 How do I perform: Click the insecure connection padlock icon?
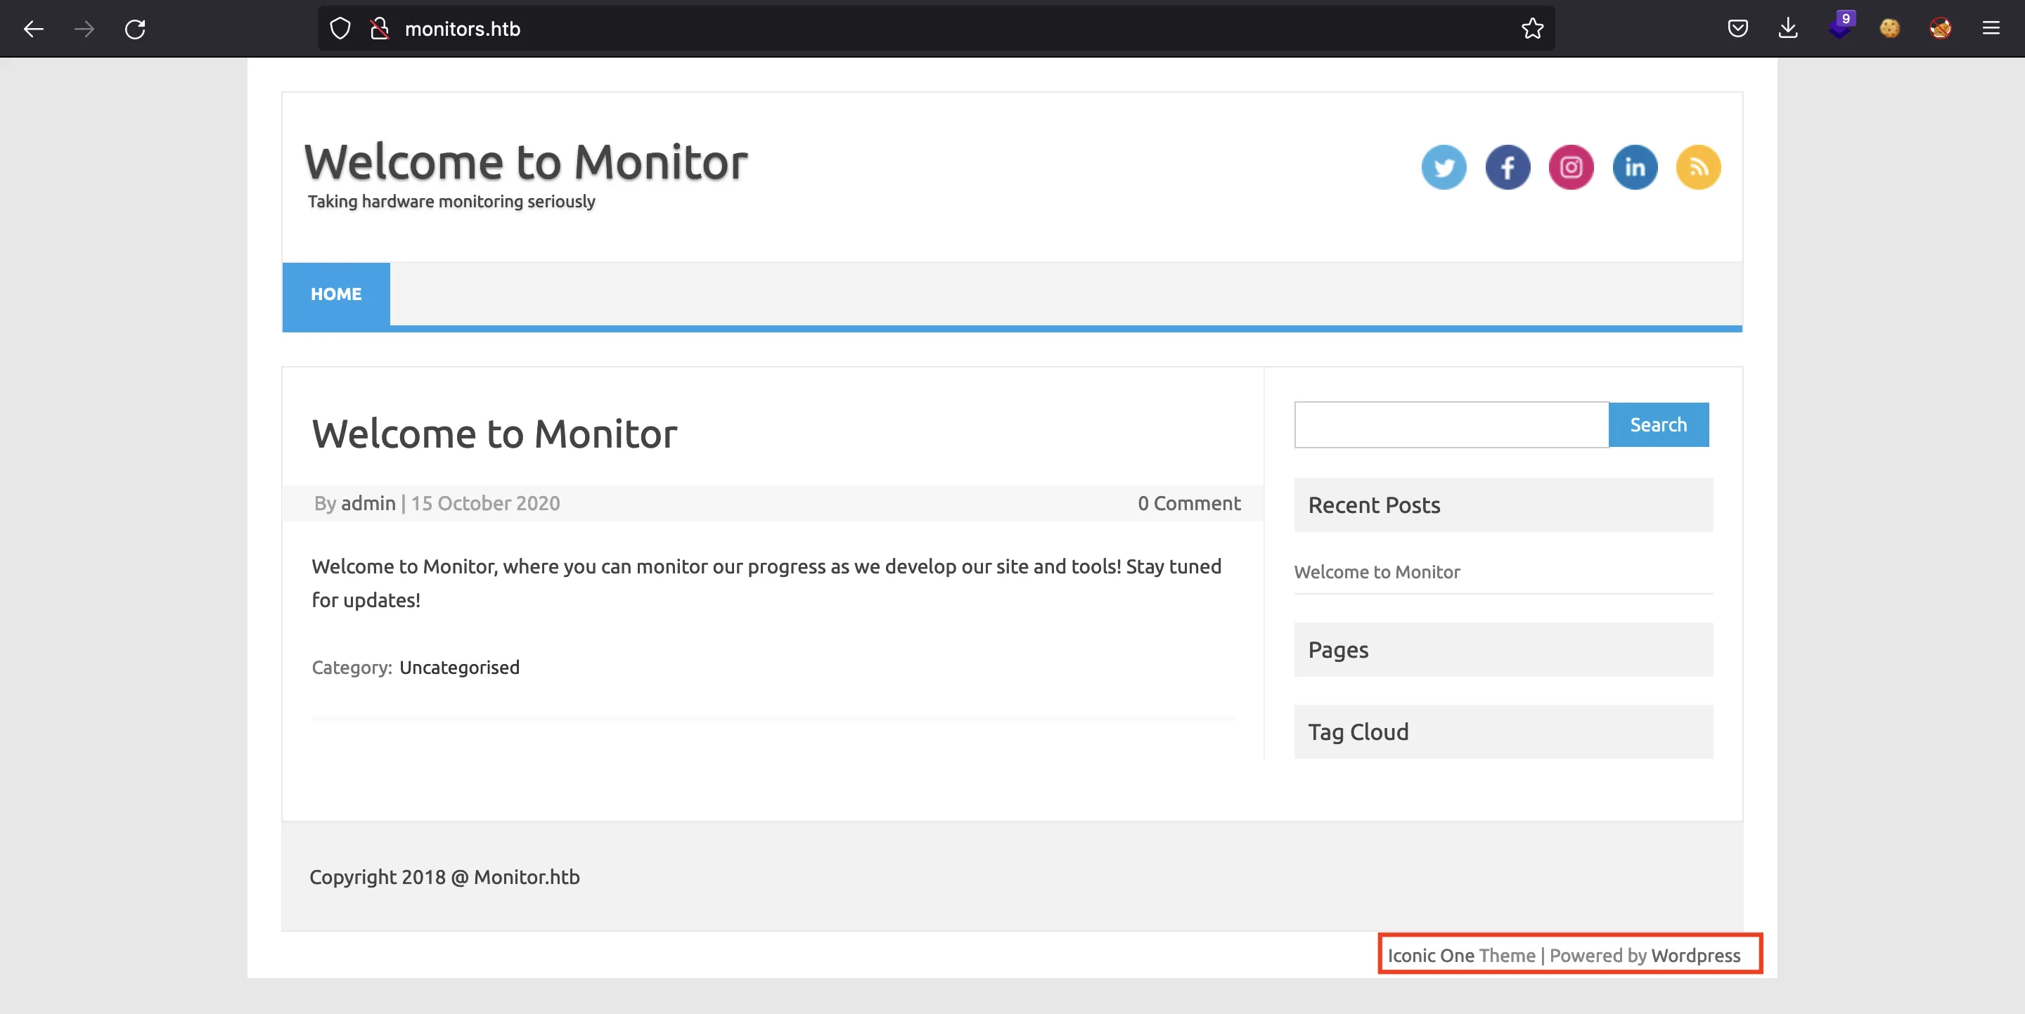[x=380, y=29]
